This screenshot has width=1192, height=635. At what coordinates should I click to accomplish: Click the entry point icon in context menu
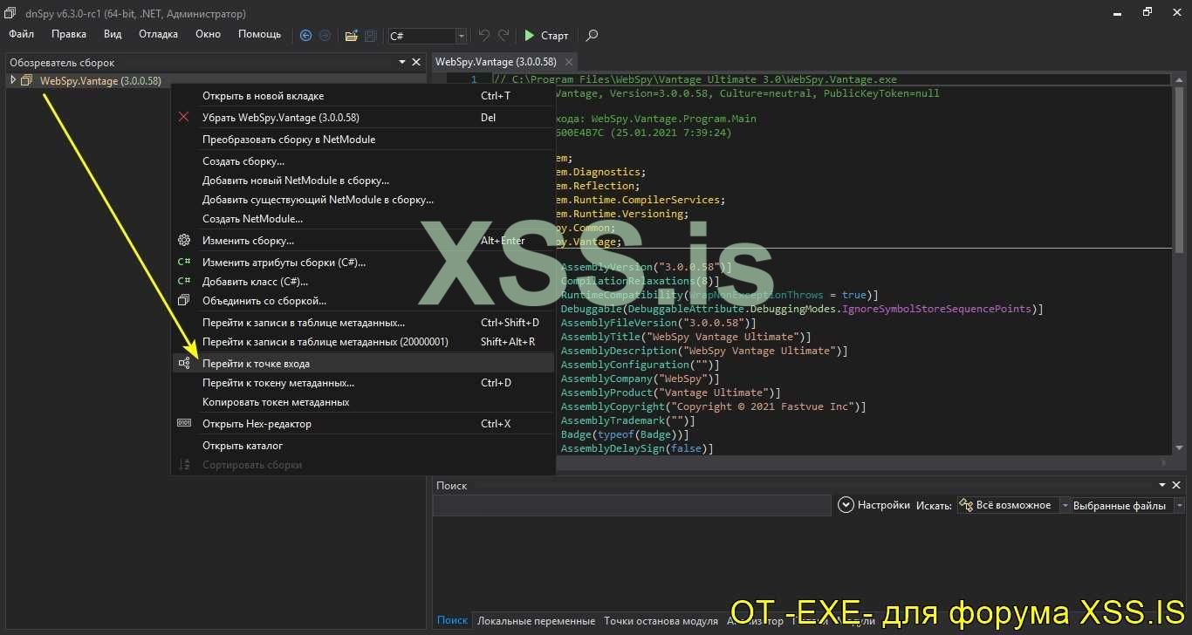point(183,364)
